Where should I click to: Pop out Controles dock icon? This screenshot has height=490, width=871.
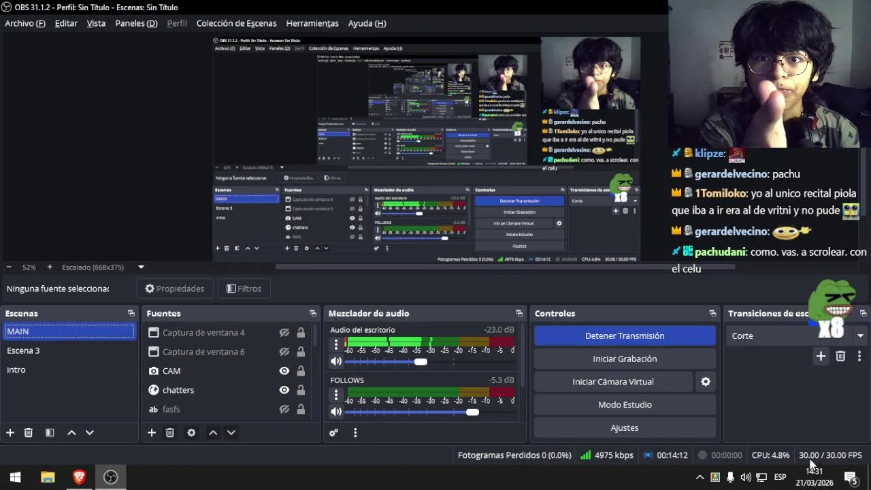coord(712,313)
